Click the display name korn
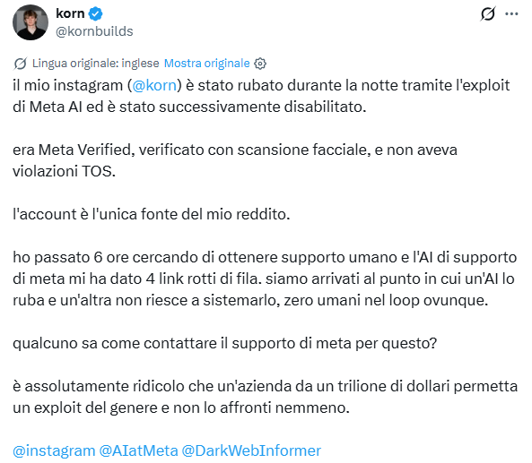The height and width of the screenshot is (463, 532). coord(70,13)
